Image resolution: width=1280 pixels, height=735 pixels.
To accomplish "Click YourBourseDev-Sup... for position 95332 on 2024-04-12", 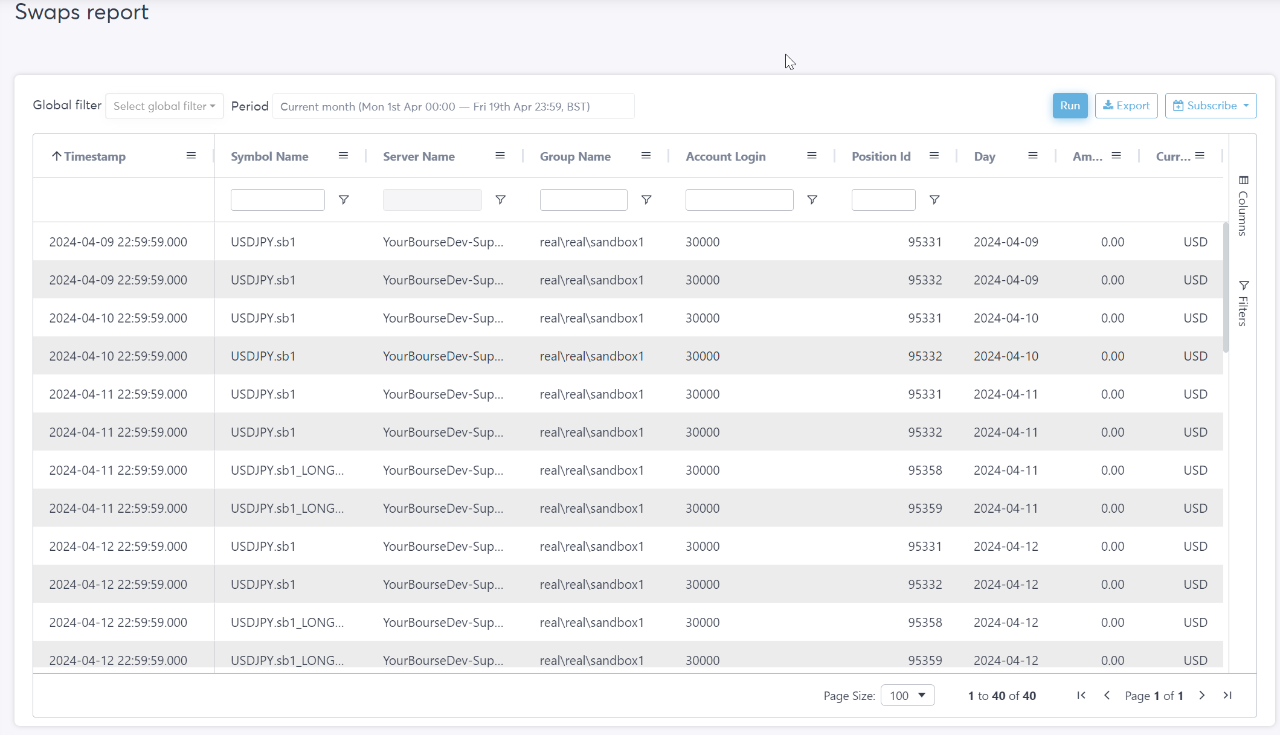I will pyautogui.click(x=443, y=584).
